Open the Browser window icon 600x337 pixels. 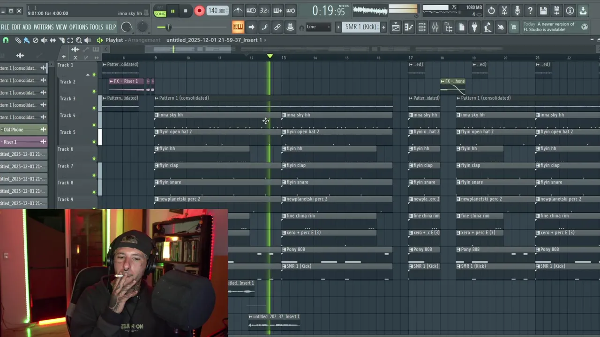(448, 27)
